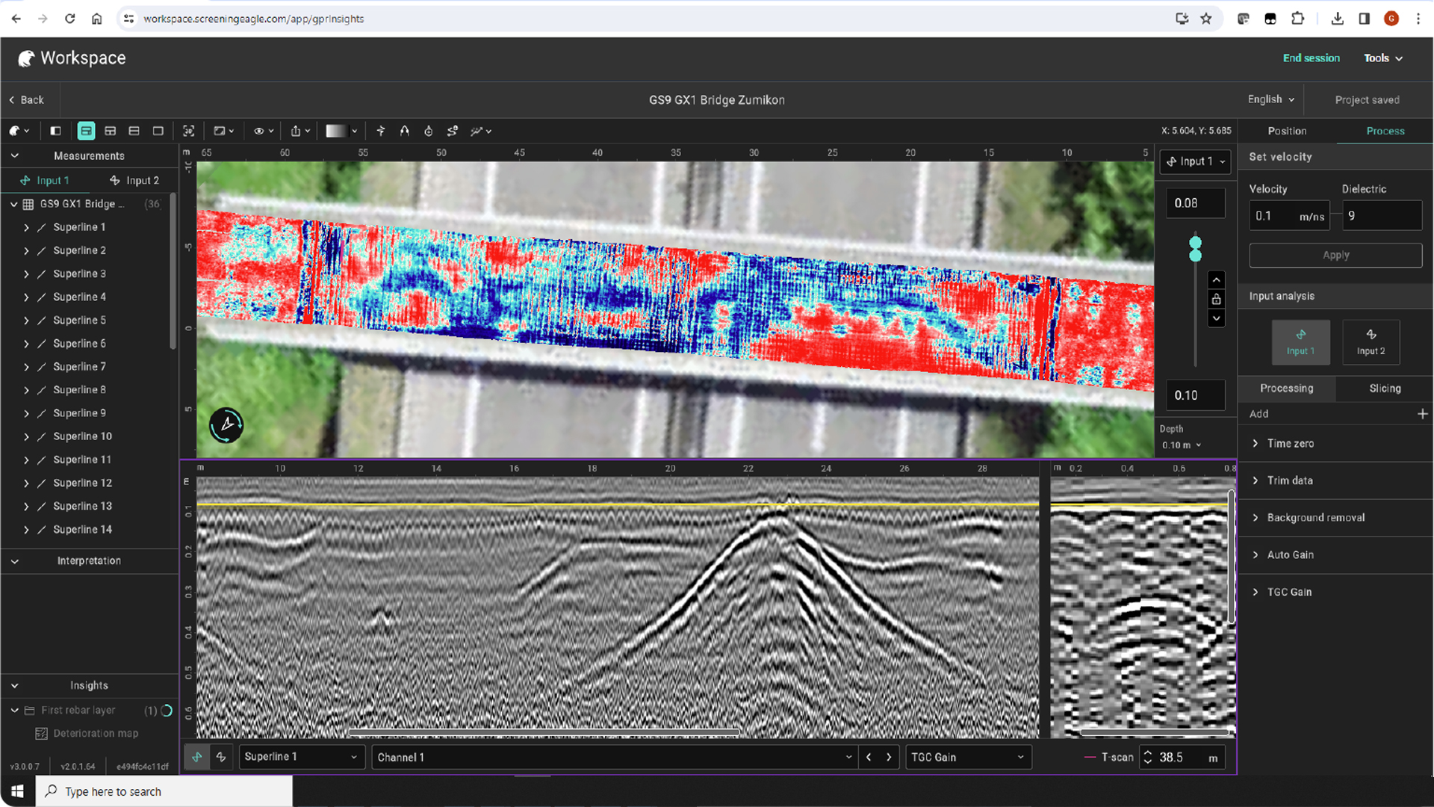1434x807 pixels.
Task: Click the Input 2 button in Input analysis
Action: click(x=1371, y=342)
